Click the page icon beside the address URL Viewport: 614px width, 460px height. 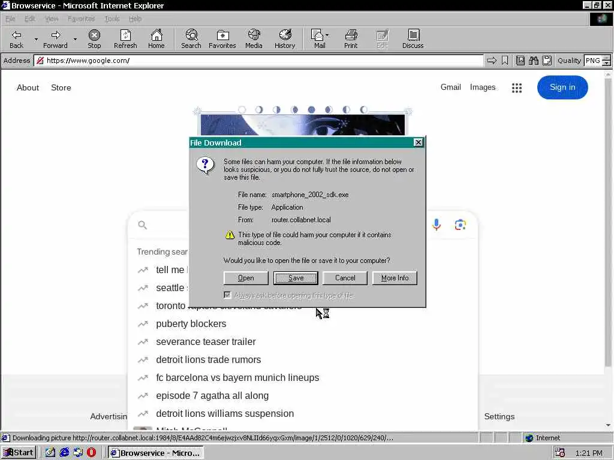(40, 60)
